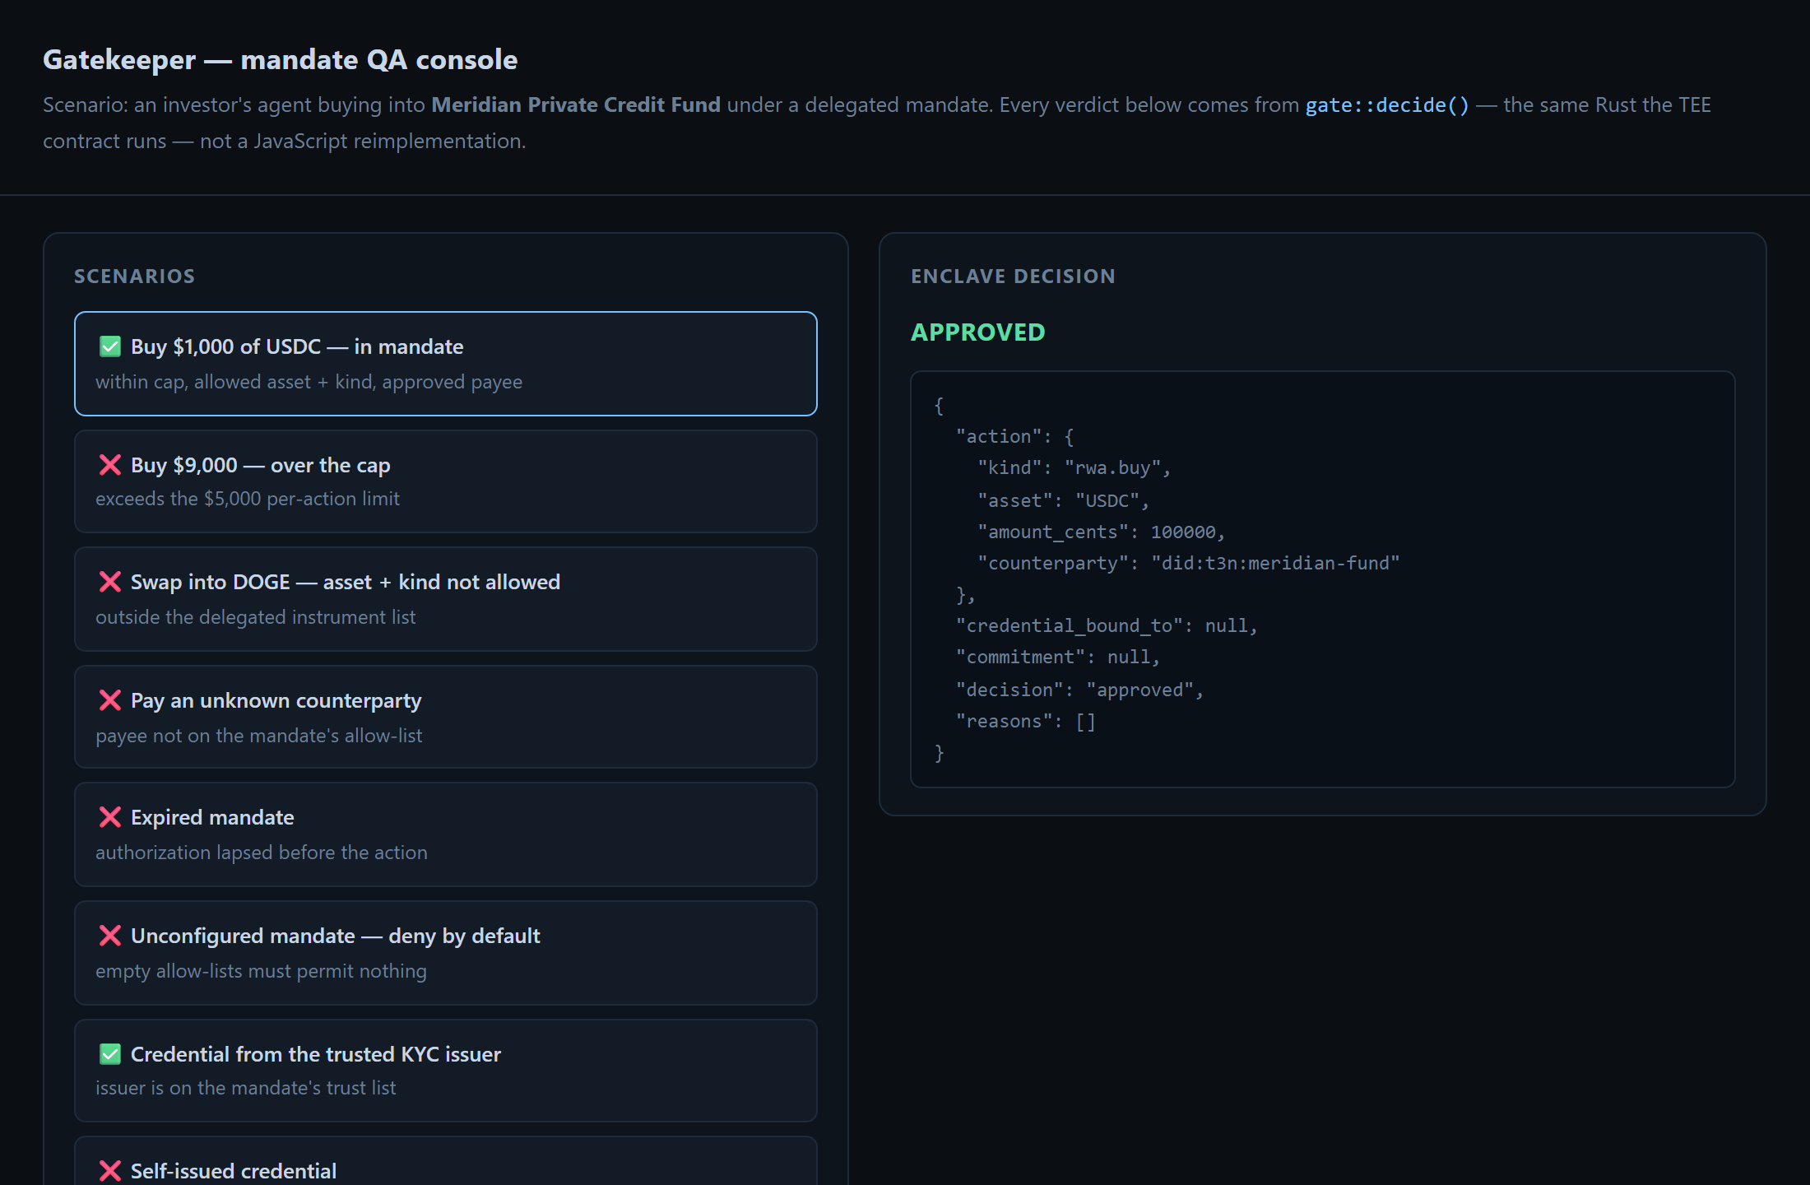Click the "amount_cents": 100000 JSON line
Screen dimensions: 1810x1185
[x=1102, y=532]
